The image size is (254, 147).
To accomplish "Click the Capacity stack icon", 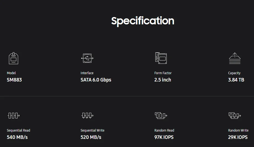I will tap(235, 58).
